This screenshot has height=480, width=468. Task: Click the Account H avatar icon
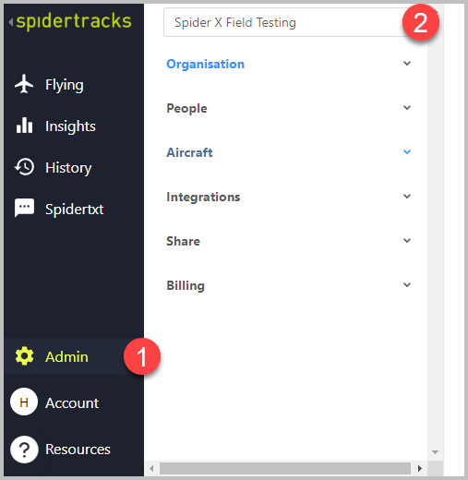coord(24,402)
